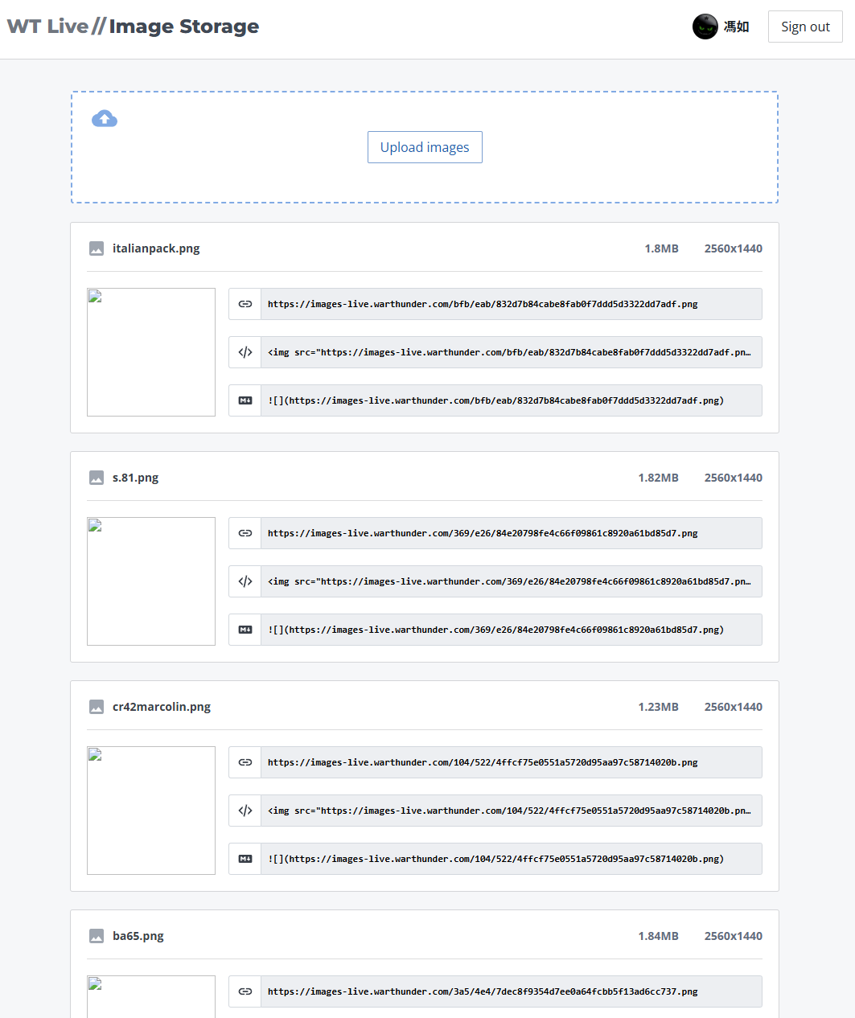The width and height of the screenshot is (855, 1018).
Task: Select direct URL field for cr42marcolin.png
Action: pyautogui.click(x=511, y=762)
